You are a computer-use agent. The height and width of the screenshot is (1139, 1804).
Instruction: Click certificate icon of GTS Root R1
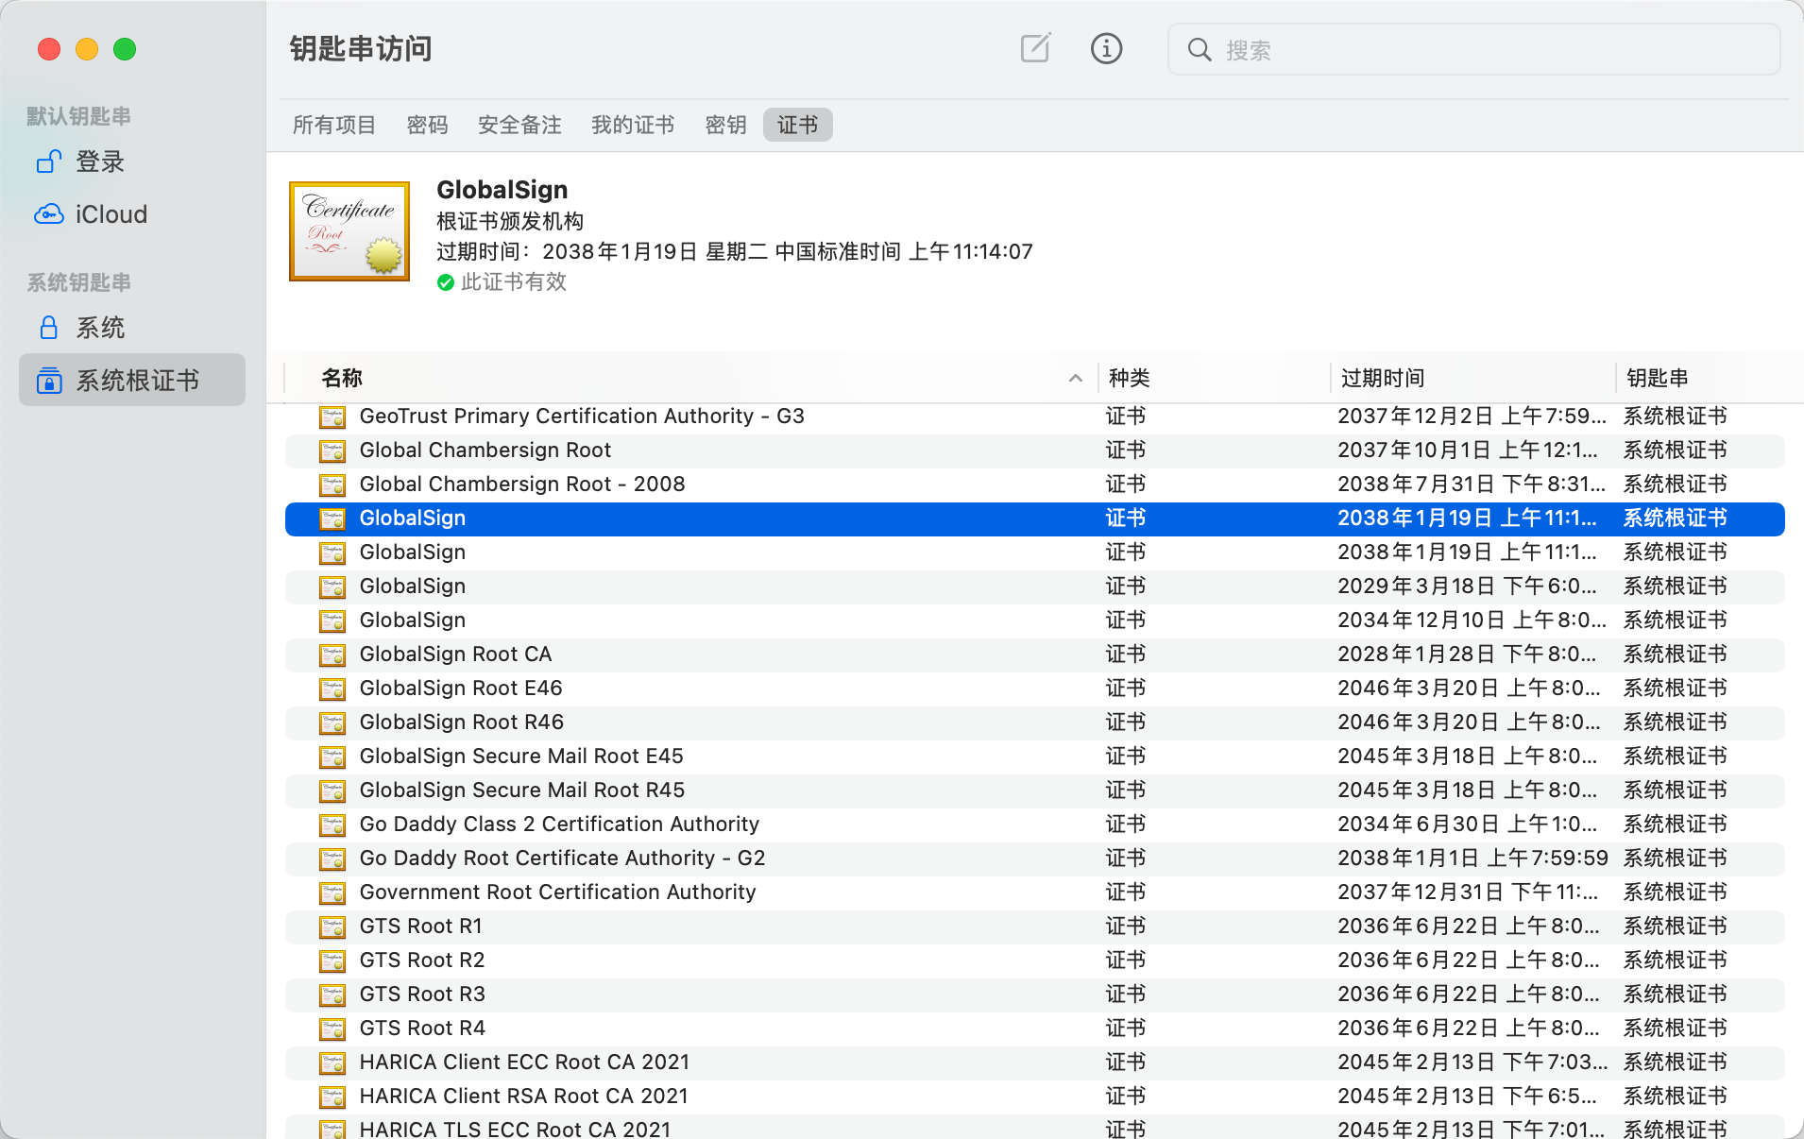[x=332, y=926]
